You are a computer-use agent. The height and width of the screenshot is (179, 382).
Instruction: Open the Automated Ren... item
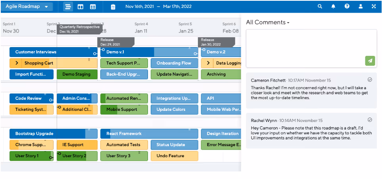pos(124,98)
